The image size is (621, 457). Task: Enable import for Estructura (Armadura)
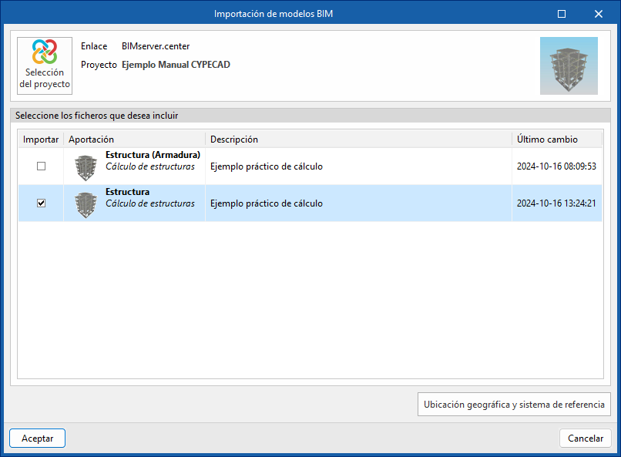click(x=42, y=166)
